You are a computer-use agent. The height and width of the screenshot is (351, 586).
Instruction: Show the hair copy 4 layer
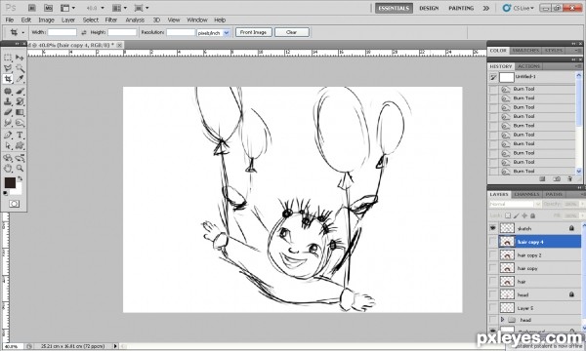click(x=493, y=242)
